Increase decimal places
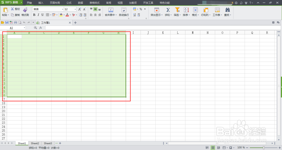This screenshot has height=150, width=282. tap(135, 15)
